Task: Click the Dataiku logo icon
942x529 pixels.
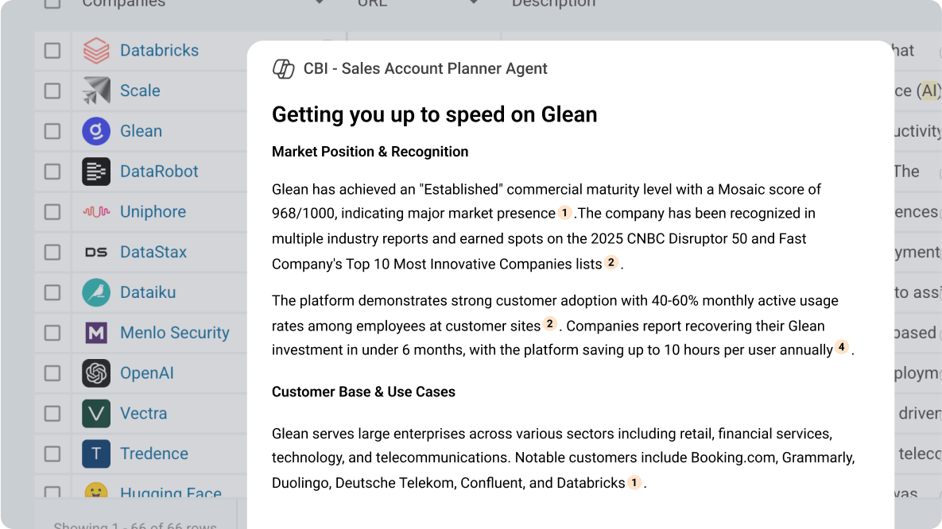Action: (x=97, y=292)
